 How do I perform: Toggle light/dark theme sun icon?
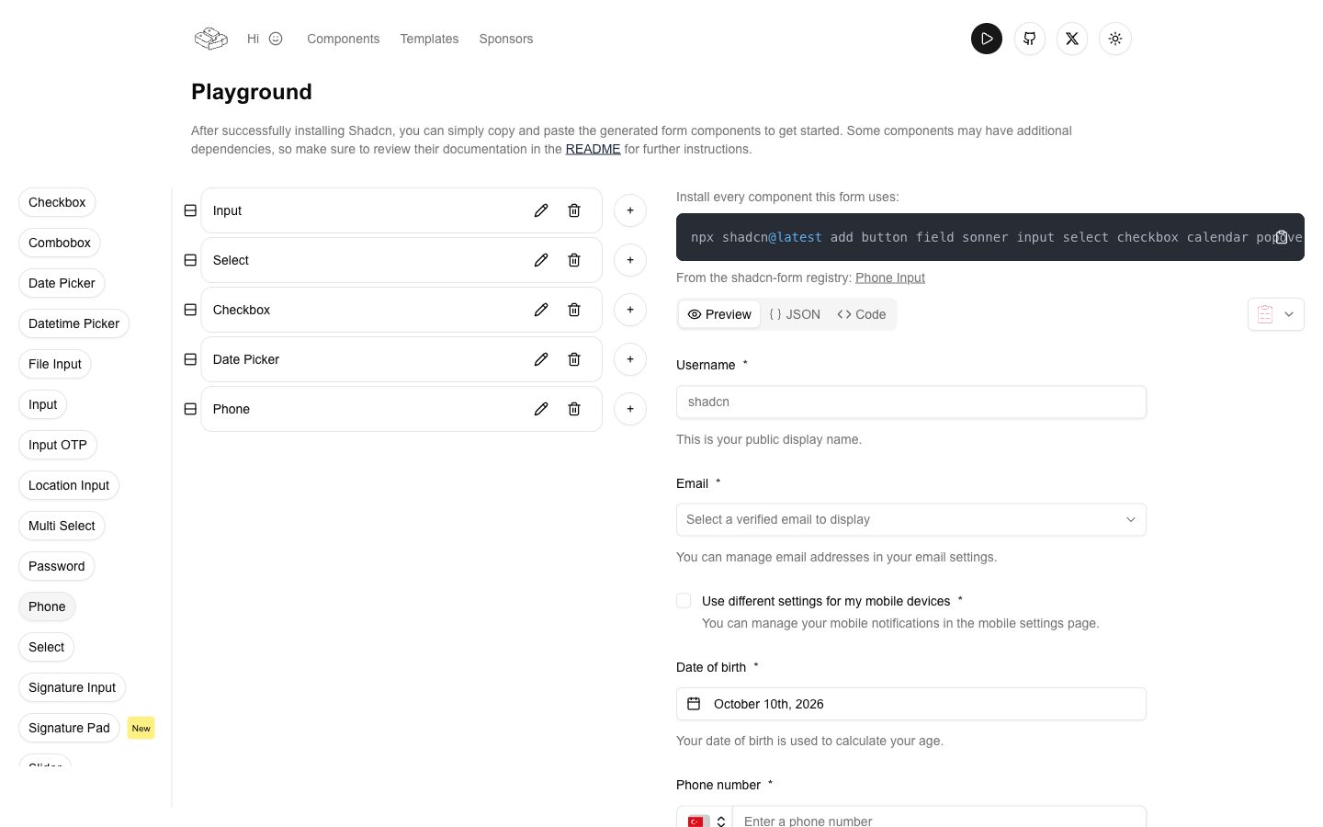(x=1115, y=39)
